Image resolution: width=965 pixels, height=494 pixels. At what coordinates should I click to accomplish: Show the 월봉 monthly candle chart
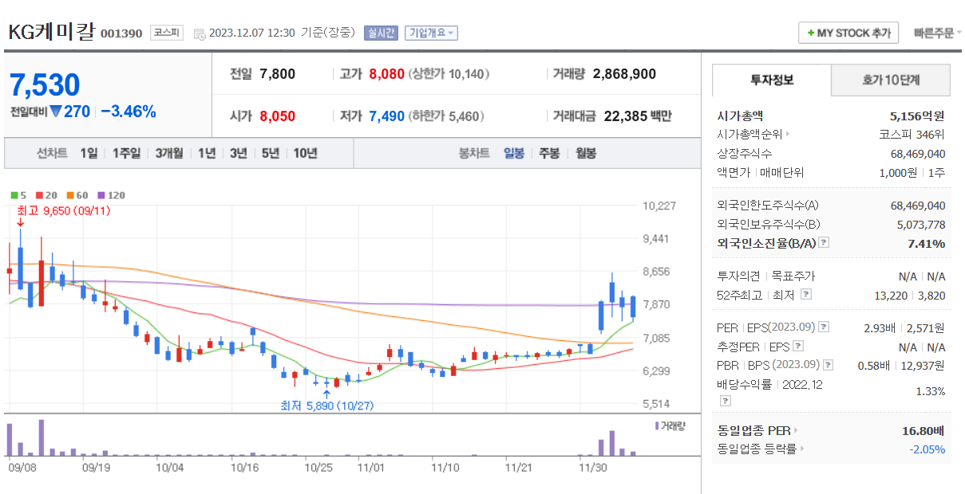tap(586, 153)
